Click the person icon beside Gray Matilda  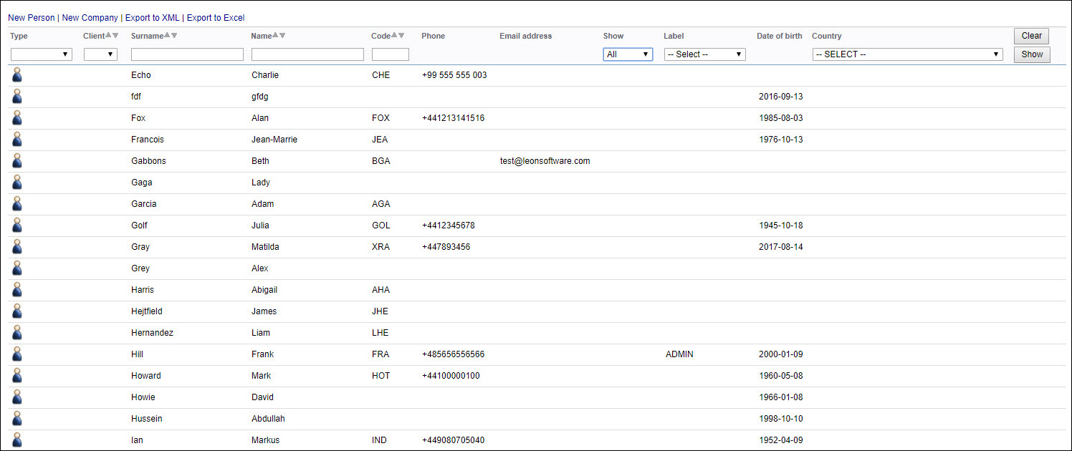17,246
